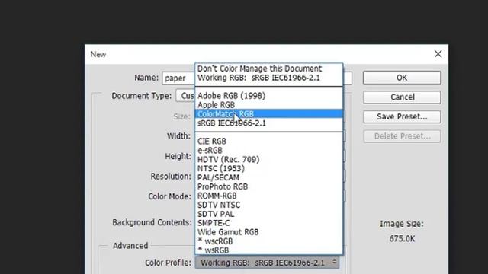Image resolution: width=488 pixels, height=274 pixels.
Task: Open the Document Type dropdown
Action: tap(185, 96)
